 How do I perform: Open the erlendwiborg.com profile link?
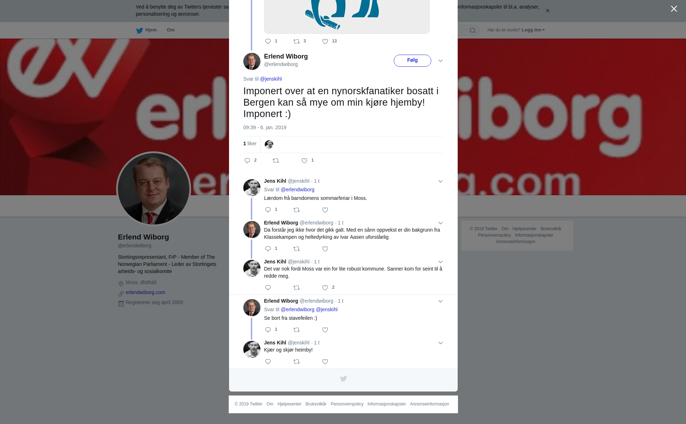coord(145,293)
